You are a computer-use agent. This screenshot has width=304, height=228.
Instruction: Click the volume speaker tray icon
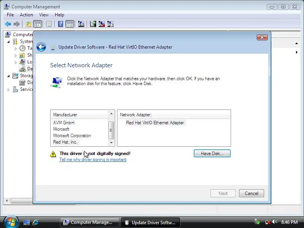[274, 222]
